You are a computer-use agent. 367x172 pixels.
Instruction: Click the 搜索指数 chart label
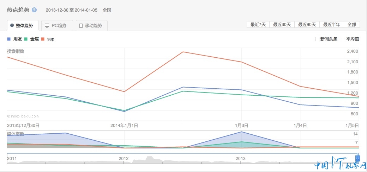point(16,51)
